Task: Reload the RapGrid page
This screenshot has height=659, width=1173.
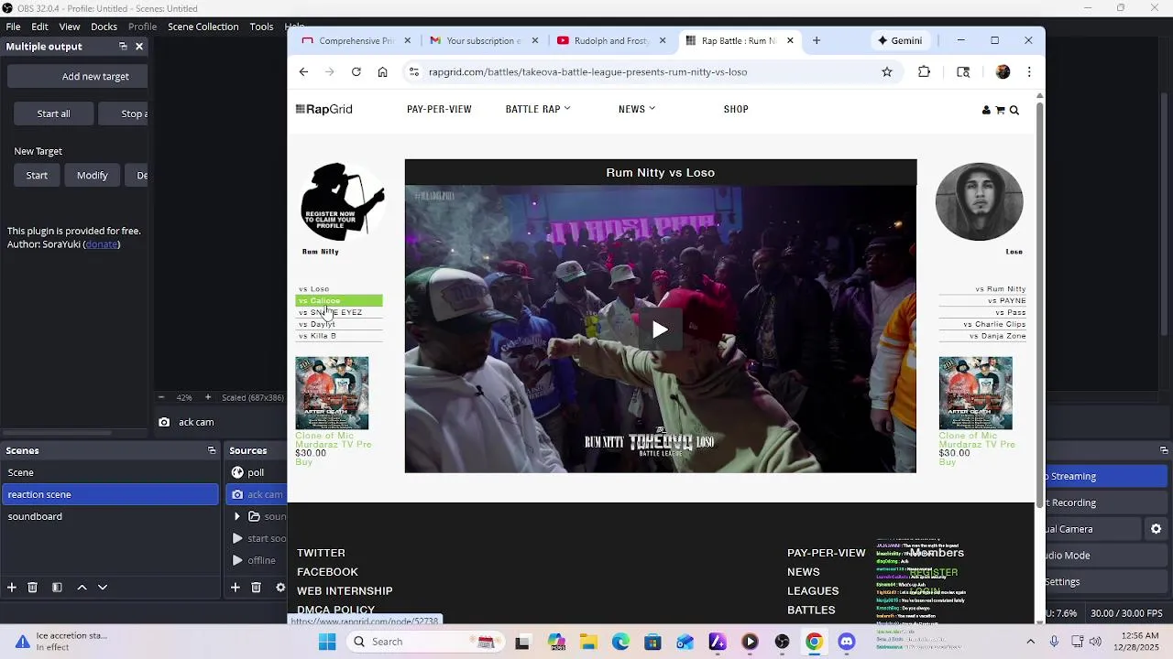Action: pos(356,72)
